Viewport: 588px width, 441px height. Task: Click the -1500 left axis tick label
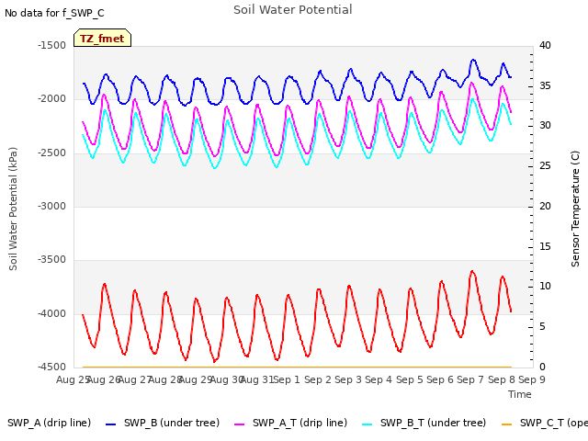(51, 45)
